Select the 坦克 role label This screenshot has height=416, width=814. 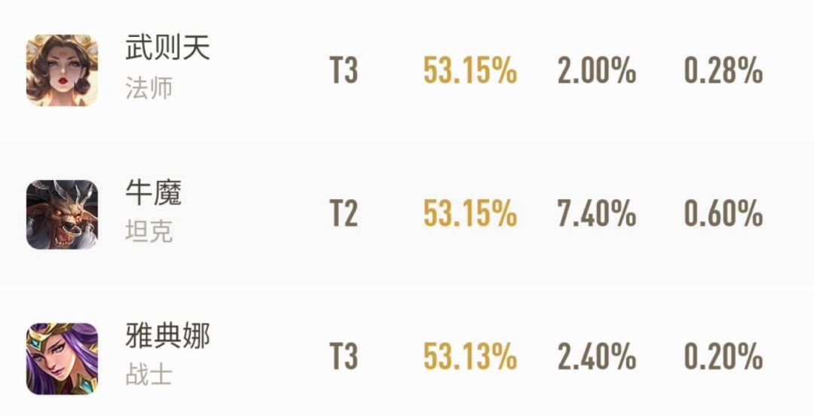[x=148, y=232]
